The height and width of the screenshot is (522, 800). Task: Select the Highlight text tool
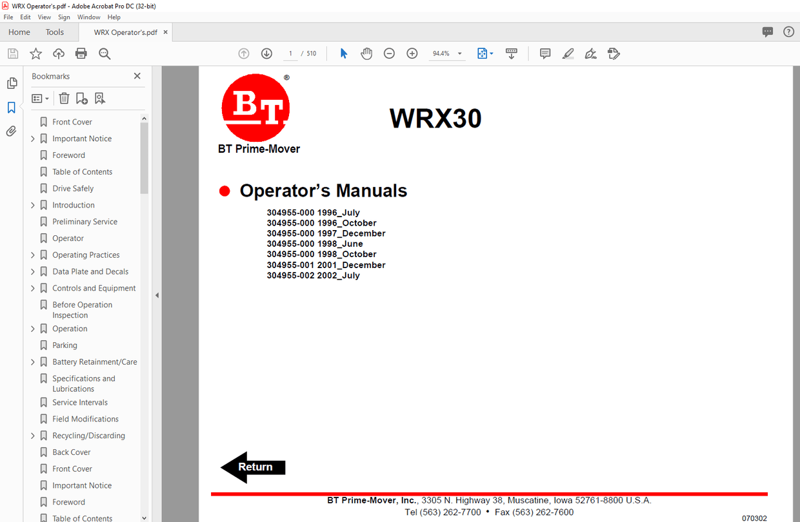[568, 54]
